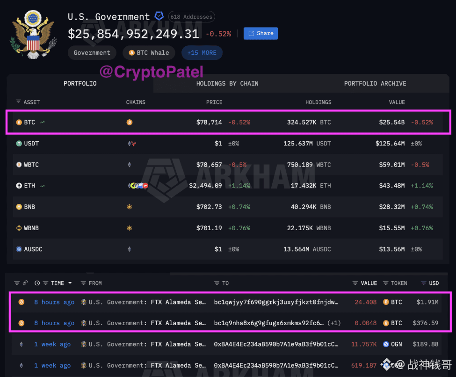Click the Tron chain icon in USDT row

134,144
